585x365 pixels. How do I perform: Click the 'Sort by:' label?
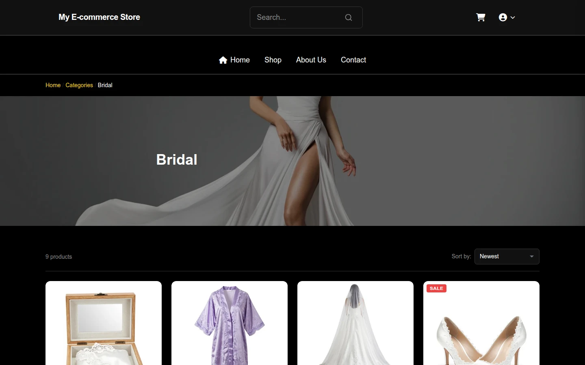click(x=461, y=256)
